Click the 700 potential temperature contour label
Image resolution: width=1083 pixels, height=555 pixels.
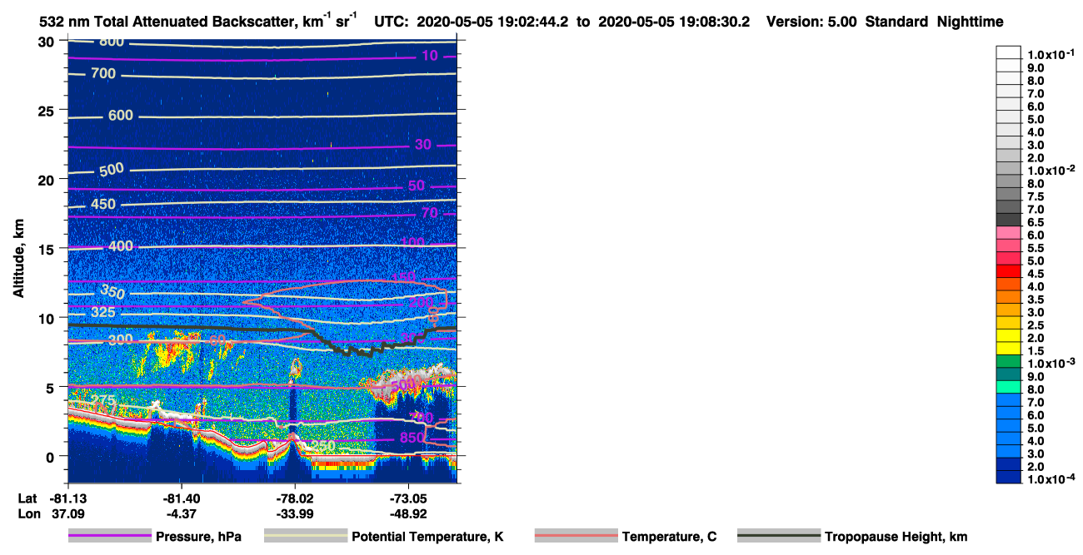pos(103,74)
